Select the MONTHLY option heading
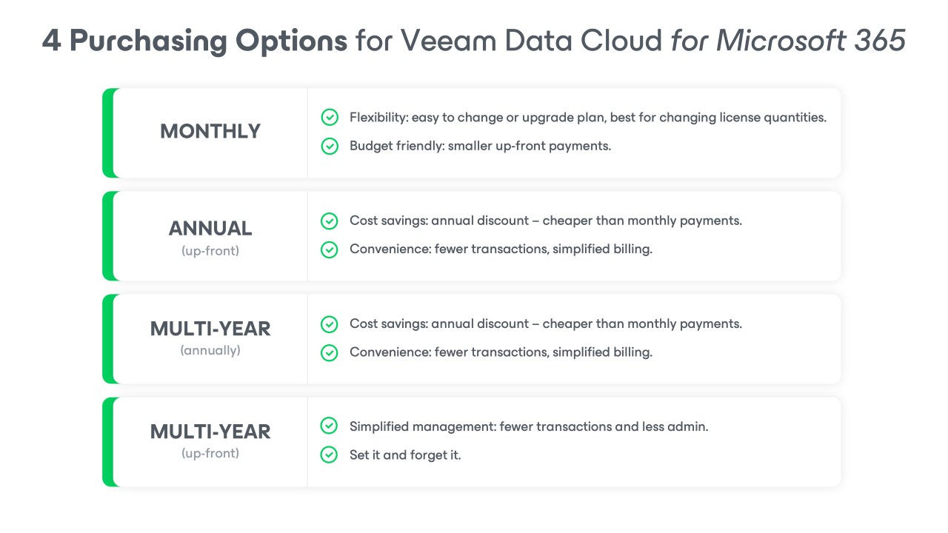 coord(210,132)
